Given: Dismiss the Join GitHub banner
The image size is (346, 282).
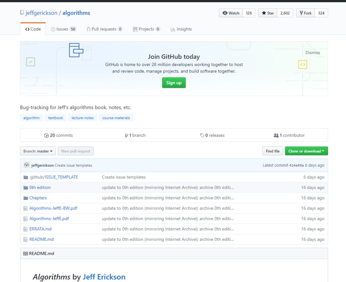Looking at the screenshot, I should coord(313,53).
